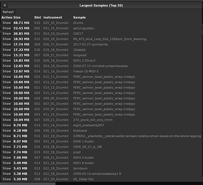This screenshot has height=185, width=203.
Task: Show the ea1vinguttelu sample
Action: click(x=7, y=28)
